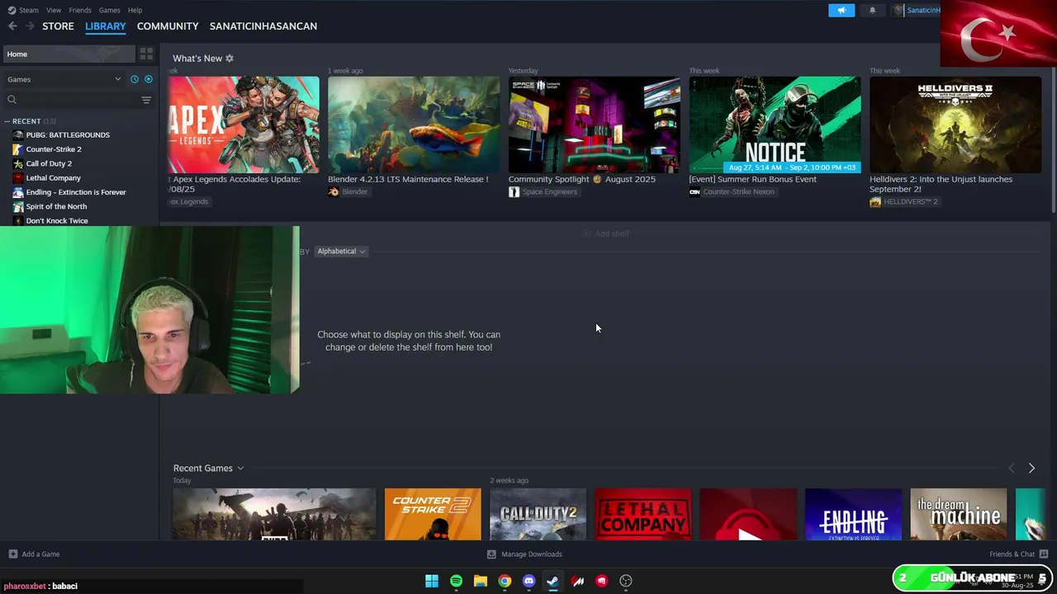Open the Steam menu
Image resolution: width=1057 pixels, height=594 pixels.
pos(23,10)
